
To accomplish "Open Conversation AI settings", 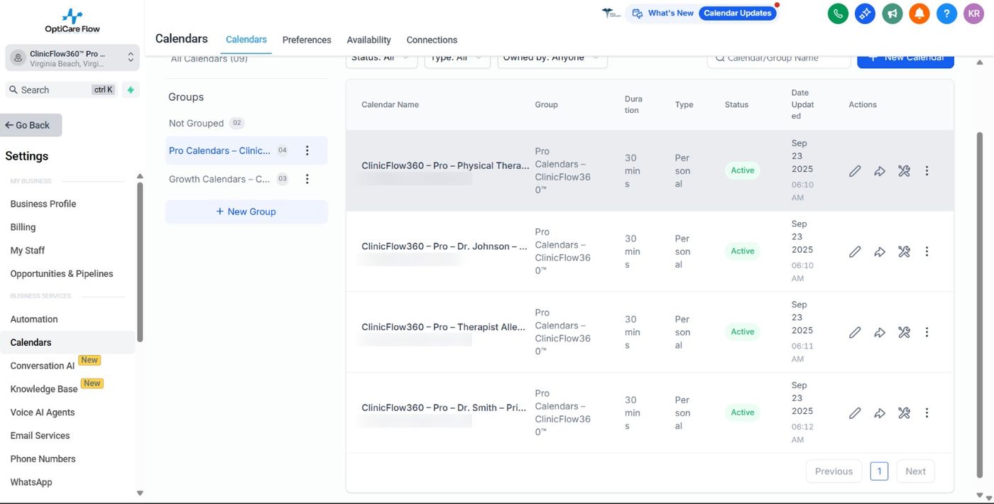I will [43, 366].
